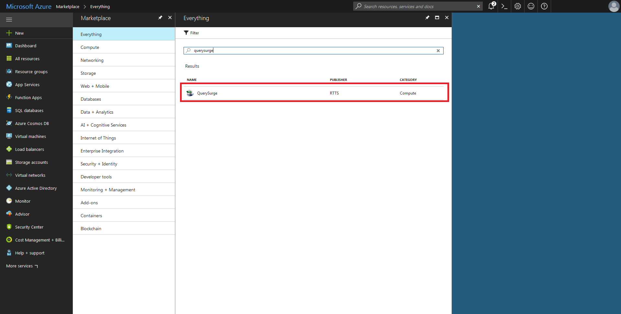This screenshot has width=621, height=314.
Task: Select the Compute category
Action: click(124, 47)
